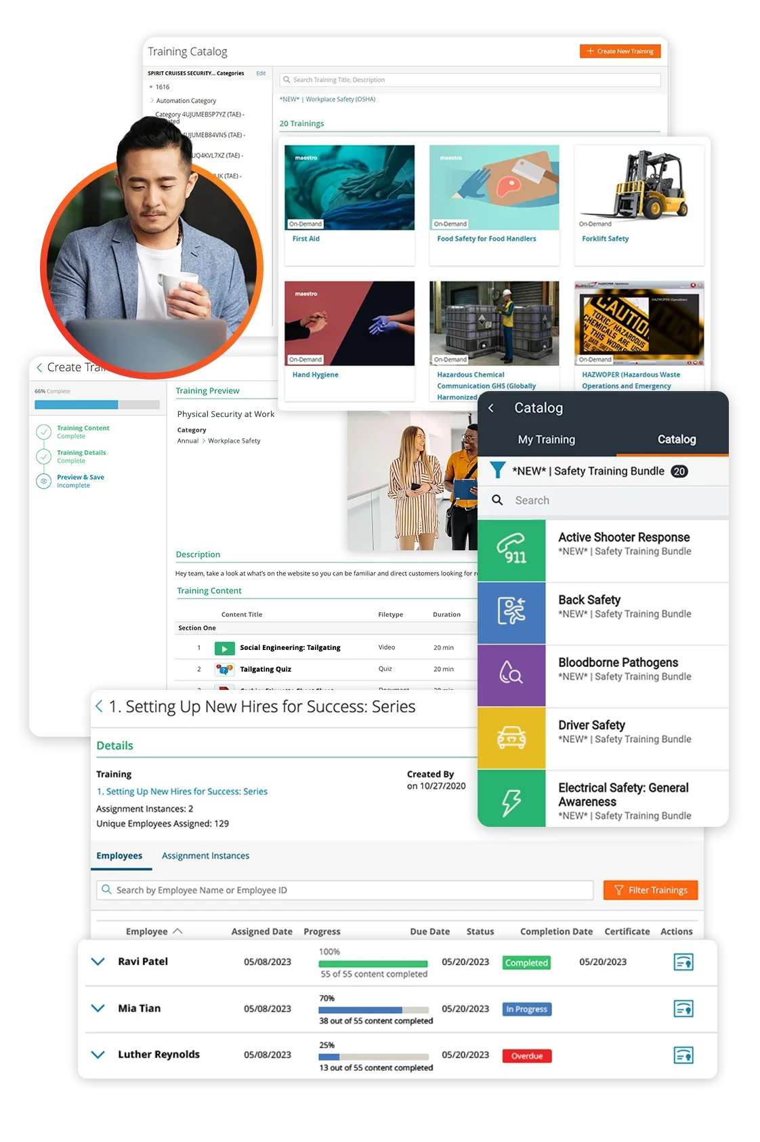Expand Mia Tian's row details

pyautogui.click(x=98, y=1008)
